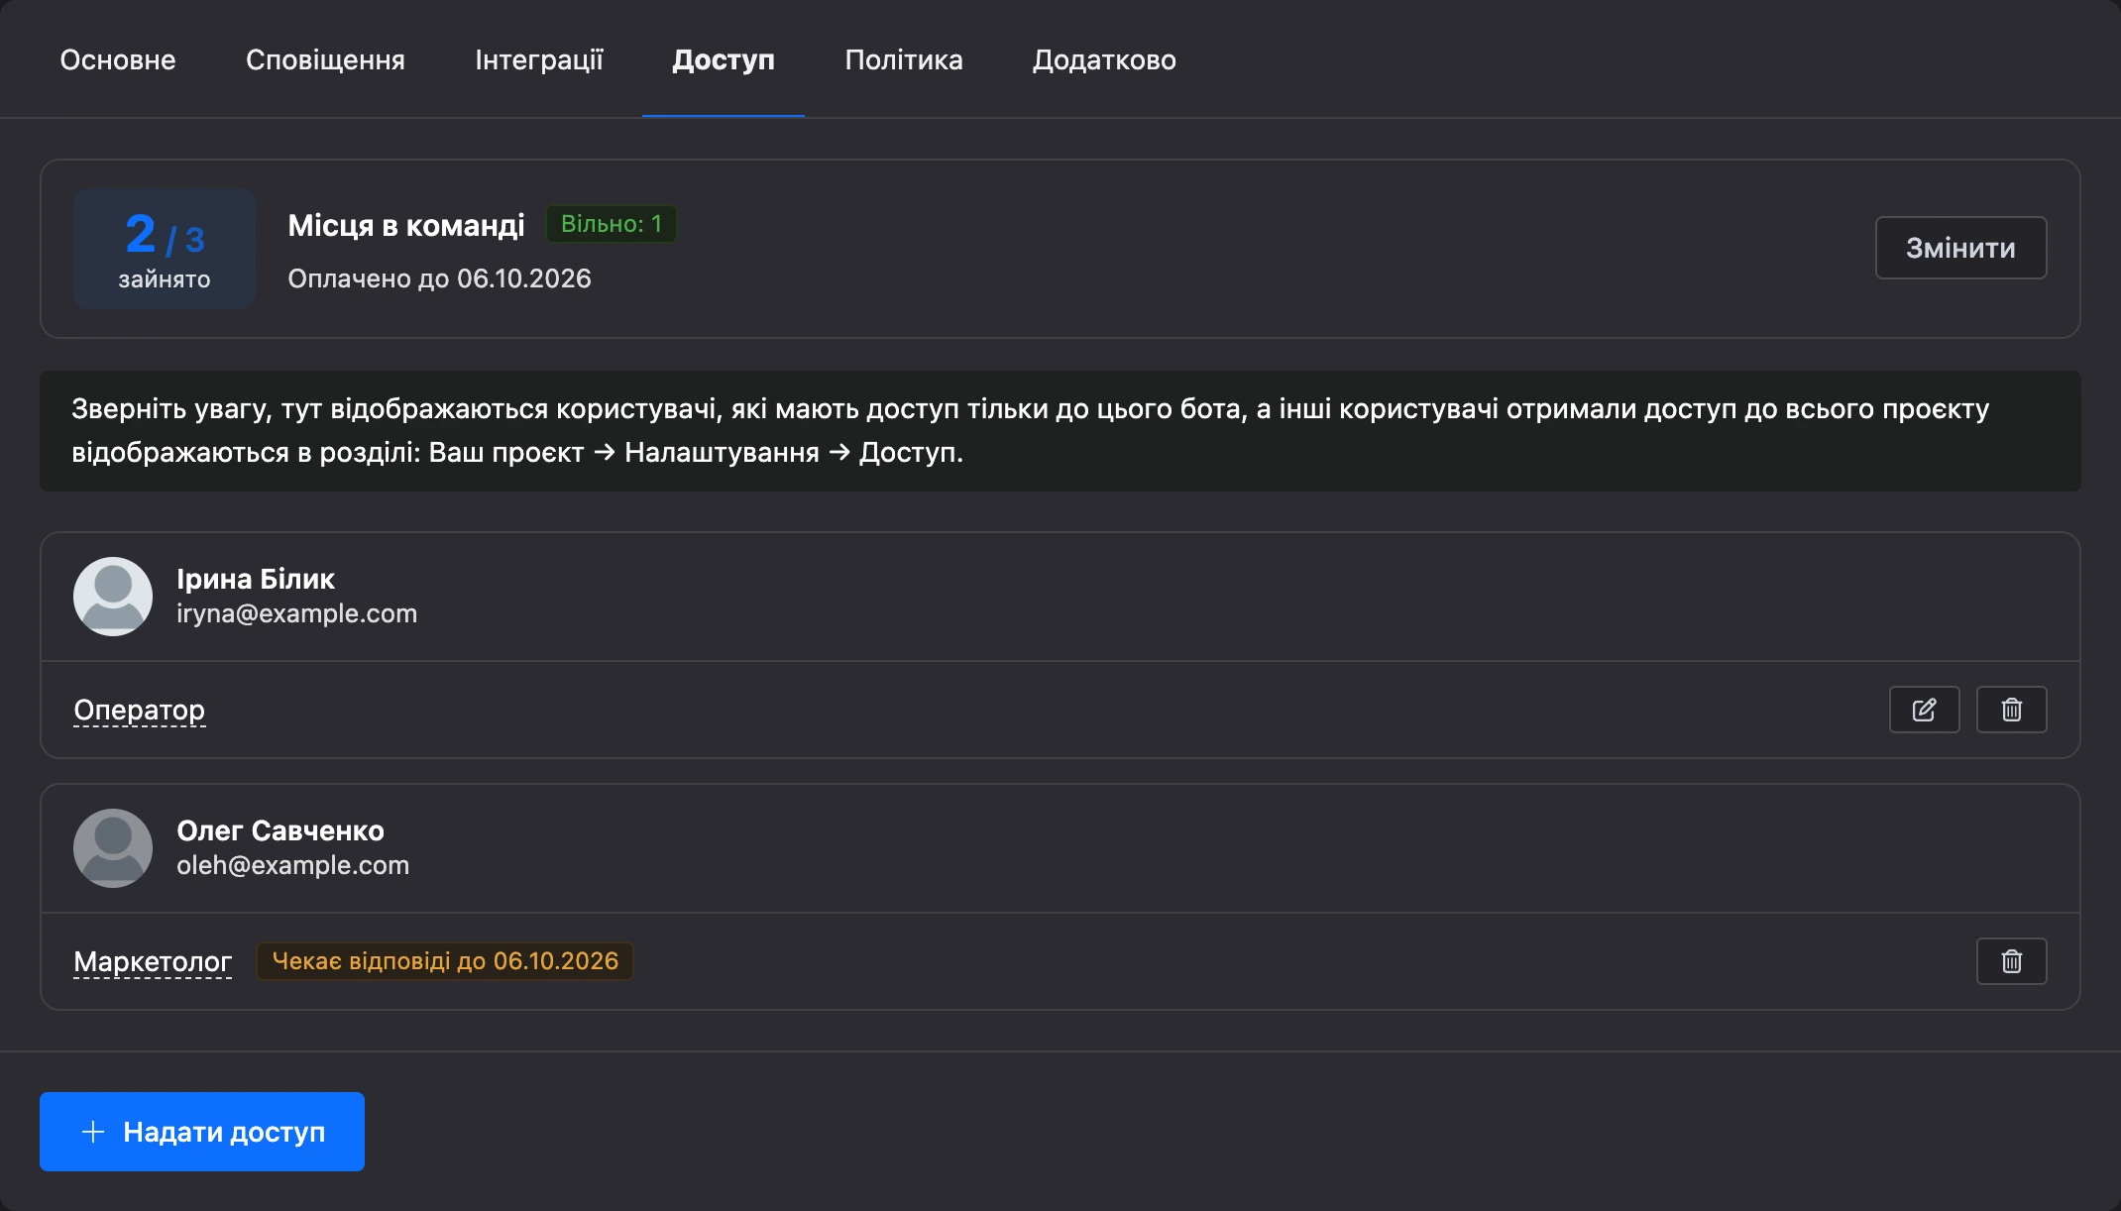Remove Олег Савченко pending invitation
The width and height of the screenshot is (2121, 1211).
(2011, 961)
